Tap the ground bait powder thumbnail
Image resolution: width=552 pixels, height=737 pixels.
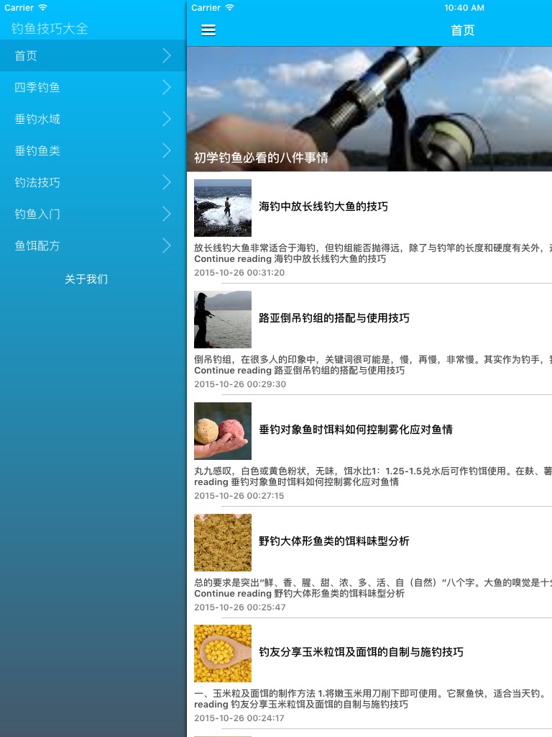(x=223, y=543)
